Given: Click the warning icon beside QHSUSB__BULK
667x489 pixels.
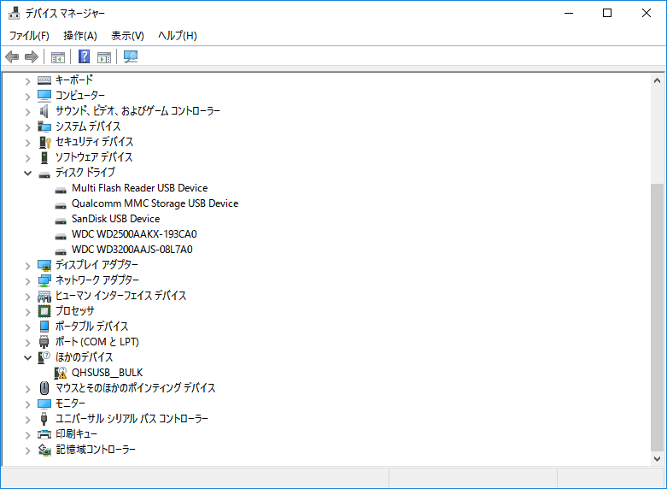Looking at the screenshot, I should (x=61, y=373).
